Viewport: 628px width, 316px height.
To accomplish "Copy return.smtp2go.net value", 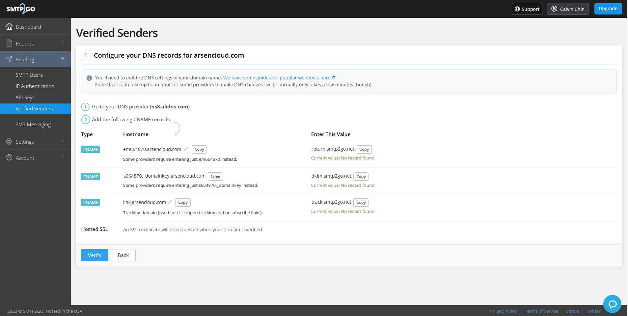I will point(364,149).
